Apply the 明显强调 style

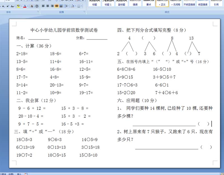click(202, 3)
